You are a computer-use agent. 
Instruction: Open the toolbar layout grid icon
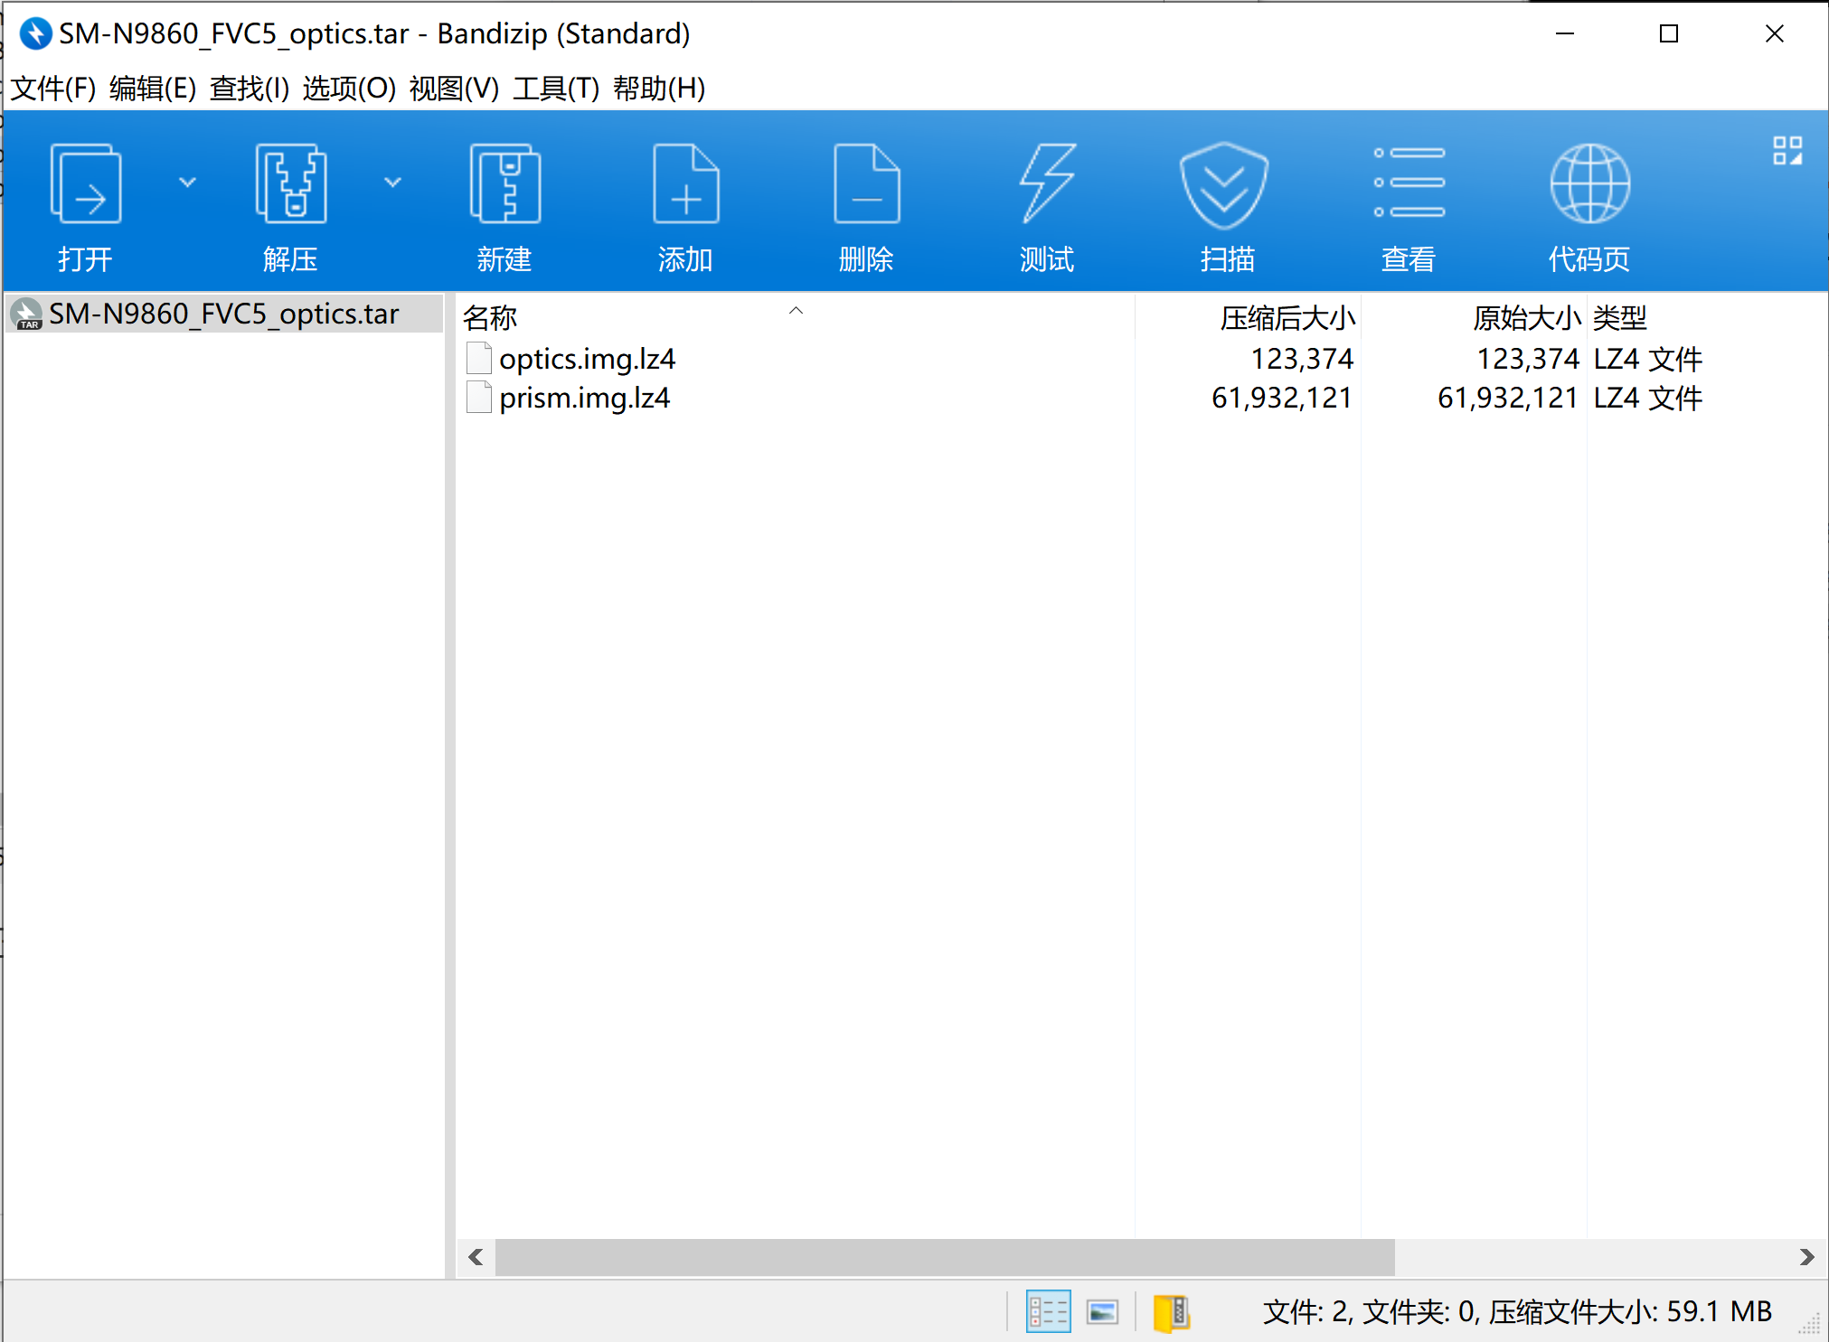(1787, 151)
